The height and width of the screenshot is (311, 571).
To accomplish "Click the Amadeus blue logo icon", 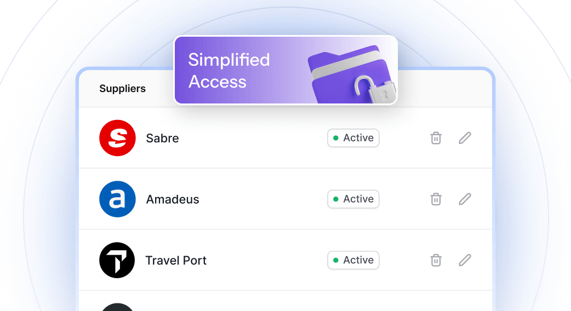I will (117, 199).
